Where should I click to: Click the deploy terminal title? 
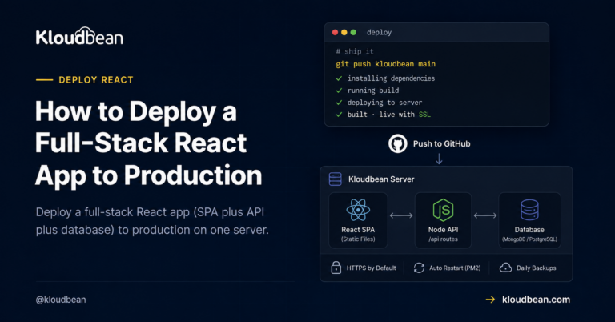[379, 33]
